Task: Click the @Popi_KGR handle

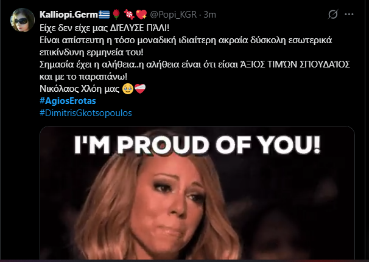Action: (x=173, y=15)
